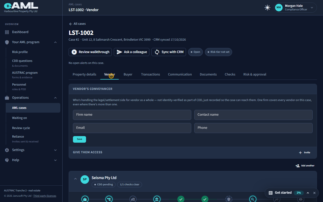
Task: Click the Ask a colleague button
Action: click(131, 52)
